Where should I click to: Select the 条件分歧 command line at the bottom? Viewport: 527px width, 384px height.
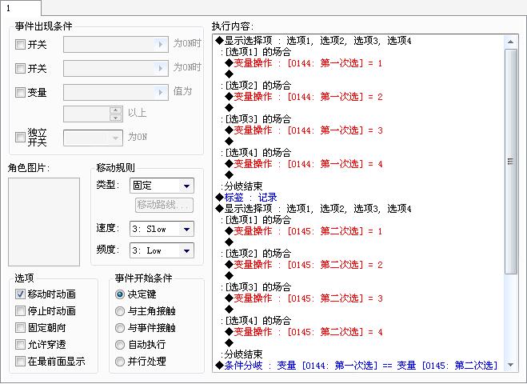coord(356,365)
